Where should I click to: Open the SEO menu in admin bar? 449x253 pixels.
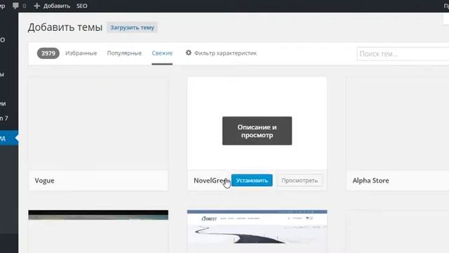82,6
